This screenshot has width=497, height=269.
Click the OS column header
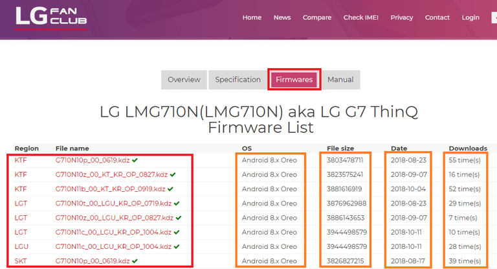[x=247, y=148]
